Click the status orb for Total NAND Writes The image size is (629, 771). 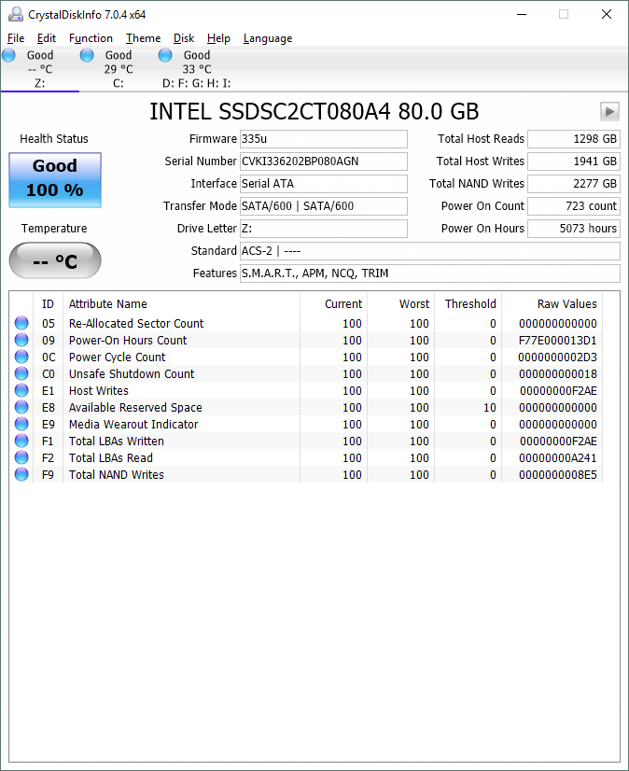[x=21, y=475]
